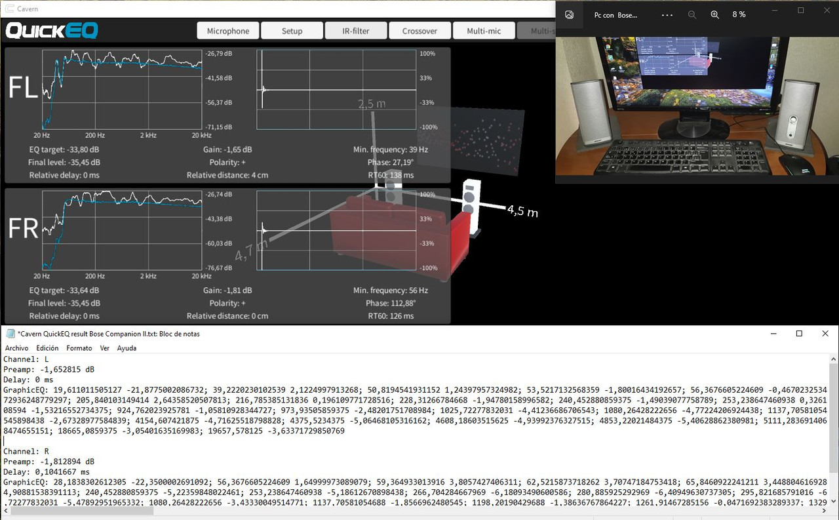This screenshot has height=520, width=839.
Task: Open the Ver menu in Notepad
Action: [105, 348]
